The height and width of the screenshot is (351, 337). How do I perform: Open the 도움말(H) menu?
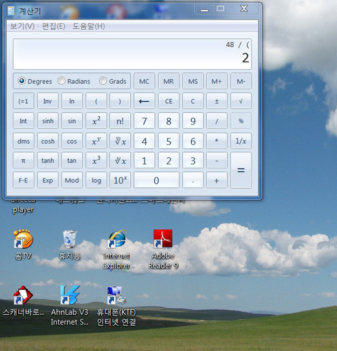click(89, 26)
